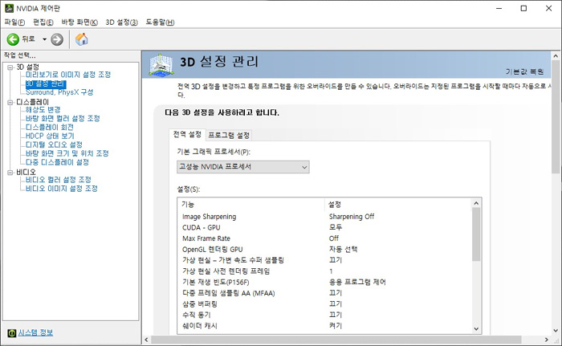Viewport: 562px width, 346px height.
Task: Select the 셰이더 캐시 row
Action: (325, 326)
